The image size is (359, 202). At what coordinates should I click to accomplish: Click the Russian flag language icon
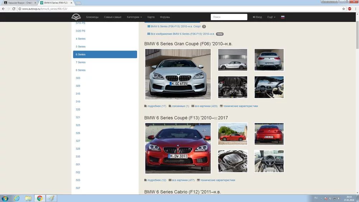[x=283, y=17]
